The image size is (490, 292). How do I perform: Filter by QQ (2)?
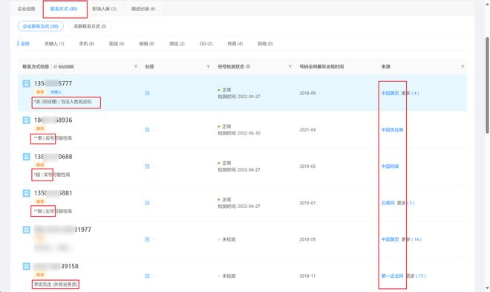pos(206,43)
